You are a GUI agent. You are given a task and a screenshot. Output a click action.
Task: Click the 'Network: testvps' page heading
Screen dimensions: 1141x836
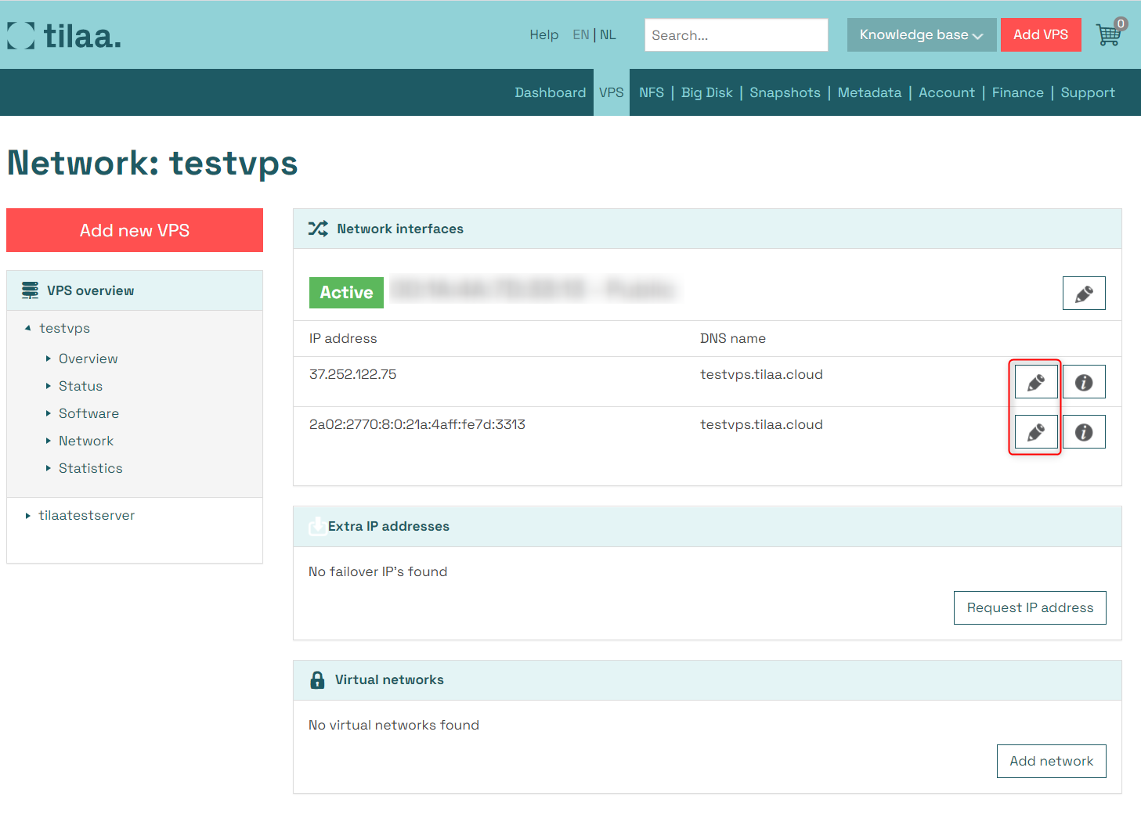click(153, 163)
